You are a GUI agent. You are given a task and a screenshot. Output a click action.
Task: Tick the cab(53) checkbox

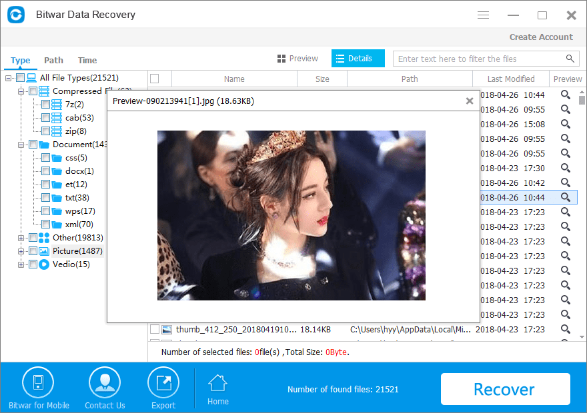(x=45, y=118)
